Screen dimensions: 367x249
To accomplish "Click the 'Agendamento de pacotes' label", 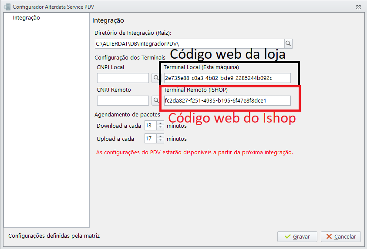I will pyautogui.click(x=127, y=114).
